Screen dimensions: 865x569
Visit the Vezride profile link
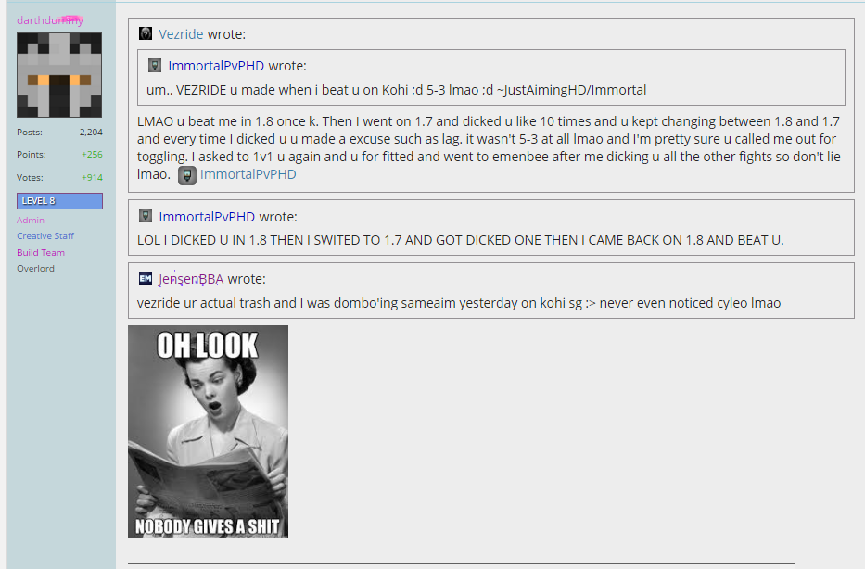pyautogui.click(x=181, y=34)
